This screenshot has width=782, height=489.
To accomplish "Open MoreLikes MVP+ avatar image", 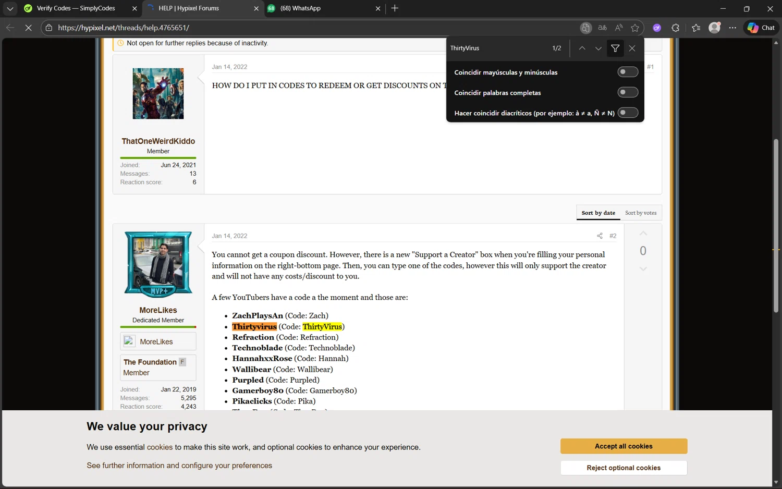I will [158, 264].
